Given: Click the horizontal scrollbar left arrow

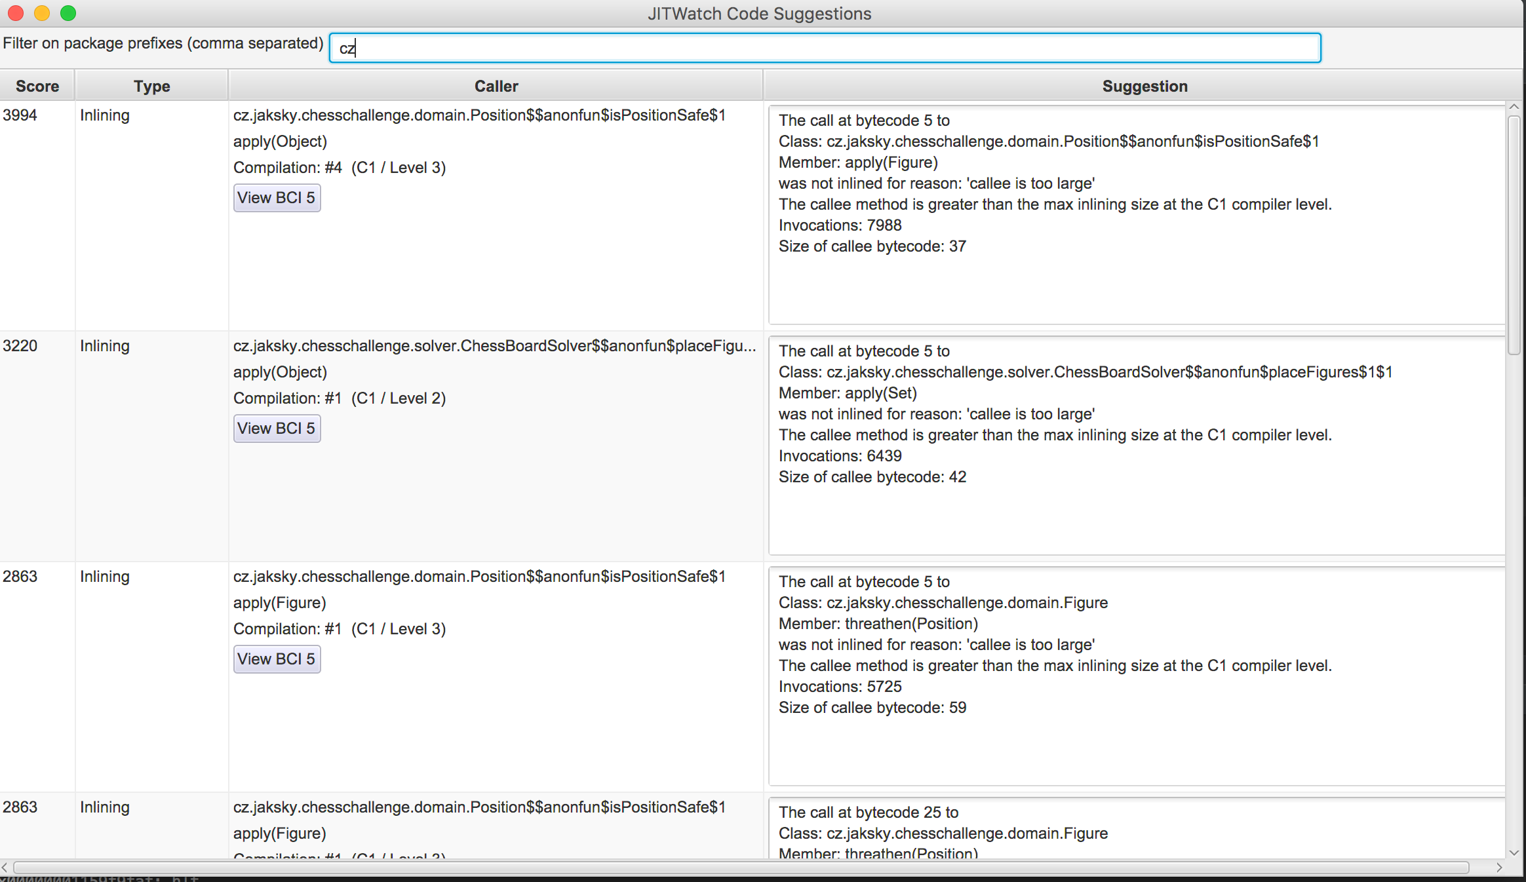Looking at the screenshot, I should [5, 868].
